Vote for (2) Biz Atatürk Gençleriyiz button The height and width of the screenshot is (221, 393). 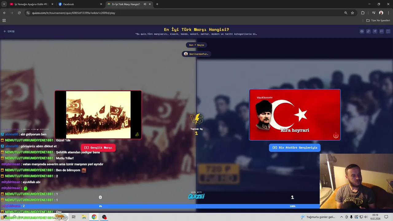coord(295,148)
